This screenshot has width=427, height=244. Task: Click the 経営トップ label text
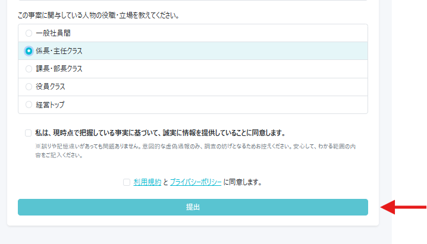[x=50, y=104]
